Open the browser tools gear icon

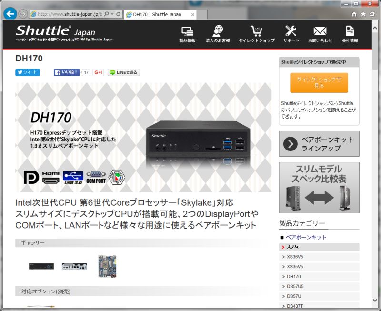[x=372, y=14]
